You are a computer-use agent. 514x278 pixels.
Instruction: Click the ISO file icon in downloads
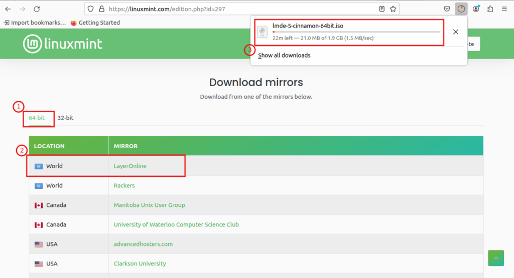(x=262, y=32)
